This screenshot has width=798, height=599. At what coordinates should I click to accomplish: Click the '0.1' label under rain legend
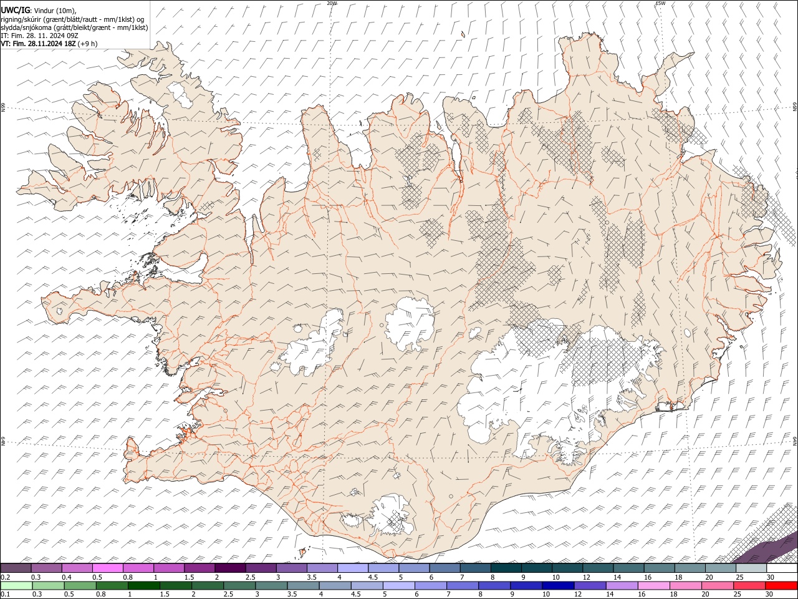[4, 594]
